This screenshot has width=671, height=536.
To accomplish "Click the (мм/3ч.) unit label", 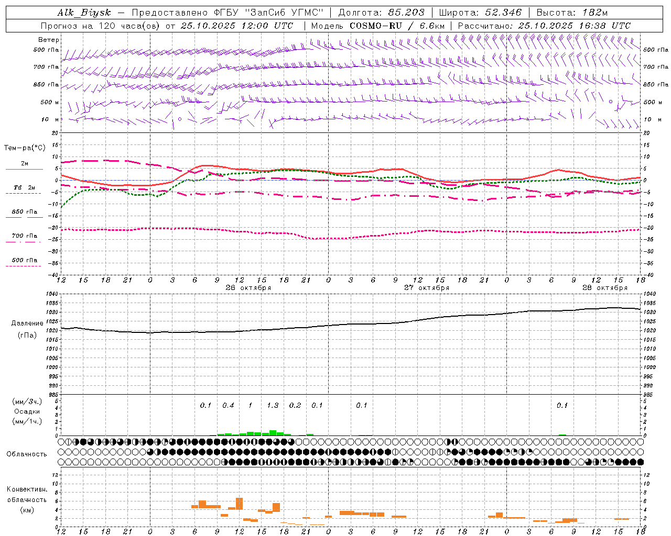I will coord(27,401).
